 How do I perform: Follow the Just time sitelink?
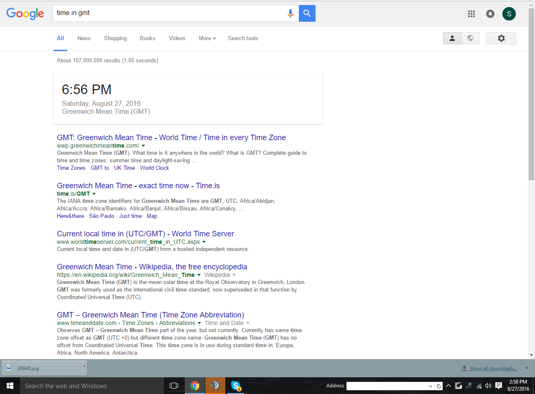point(130,216)
